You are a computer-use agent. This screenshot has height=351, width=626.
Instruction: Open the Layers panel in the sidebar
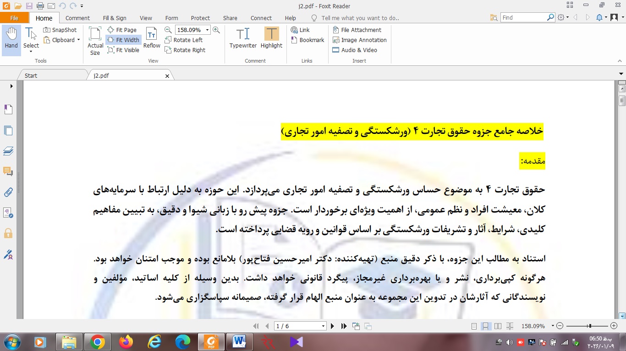pos(8,151)
